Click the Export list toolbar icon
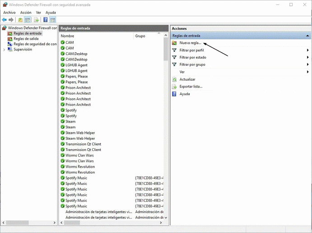312x233 pixels. coord(36,20)
